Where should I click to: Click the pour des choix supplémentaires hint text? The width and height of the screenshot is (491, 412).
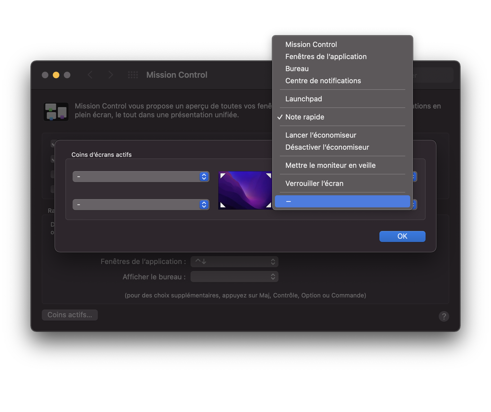pyautogui.click(x=245, y=295)
